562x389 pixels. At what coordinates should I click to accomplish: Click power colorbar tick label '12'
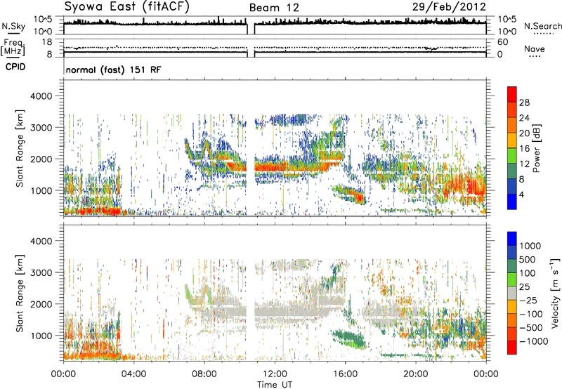524,164
